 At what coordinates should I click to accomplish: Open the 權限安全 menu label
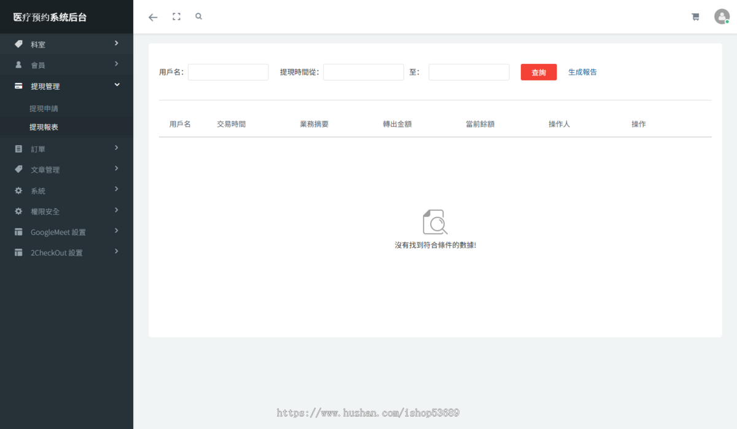click(x=45, y=211)
